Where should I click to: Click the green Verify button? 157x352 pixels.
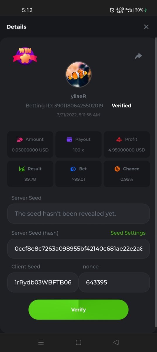[x=78, y=309]
